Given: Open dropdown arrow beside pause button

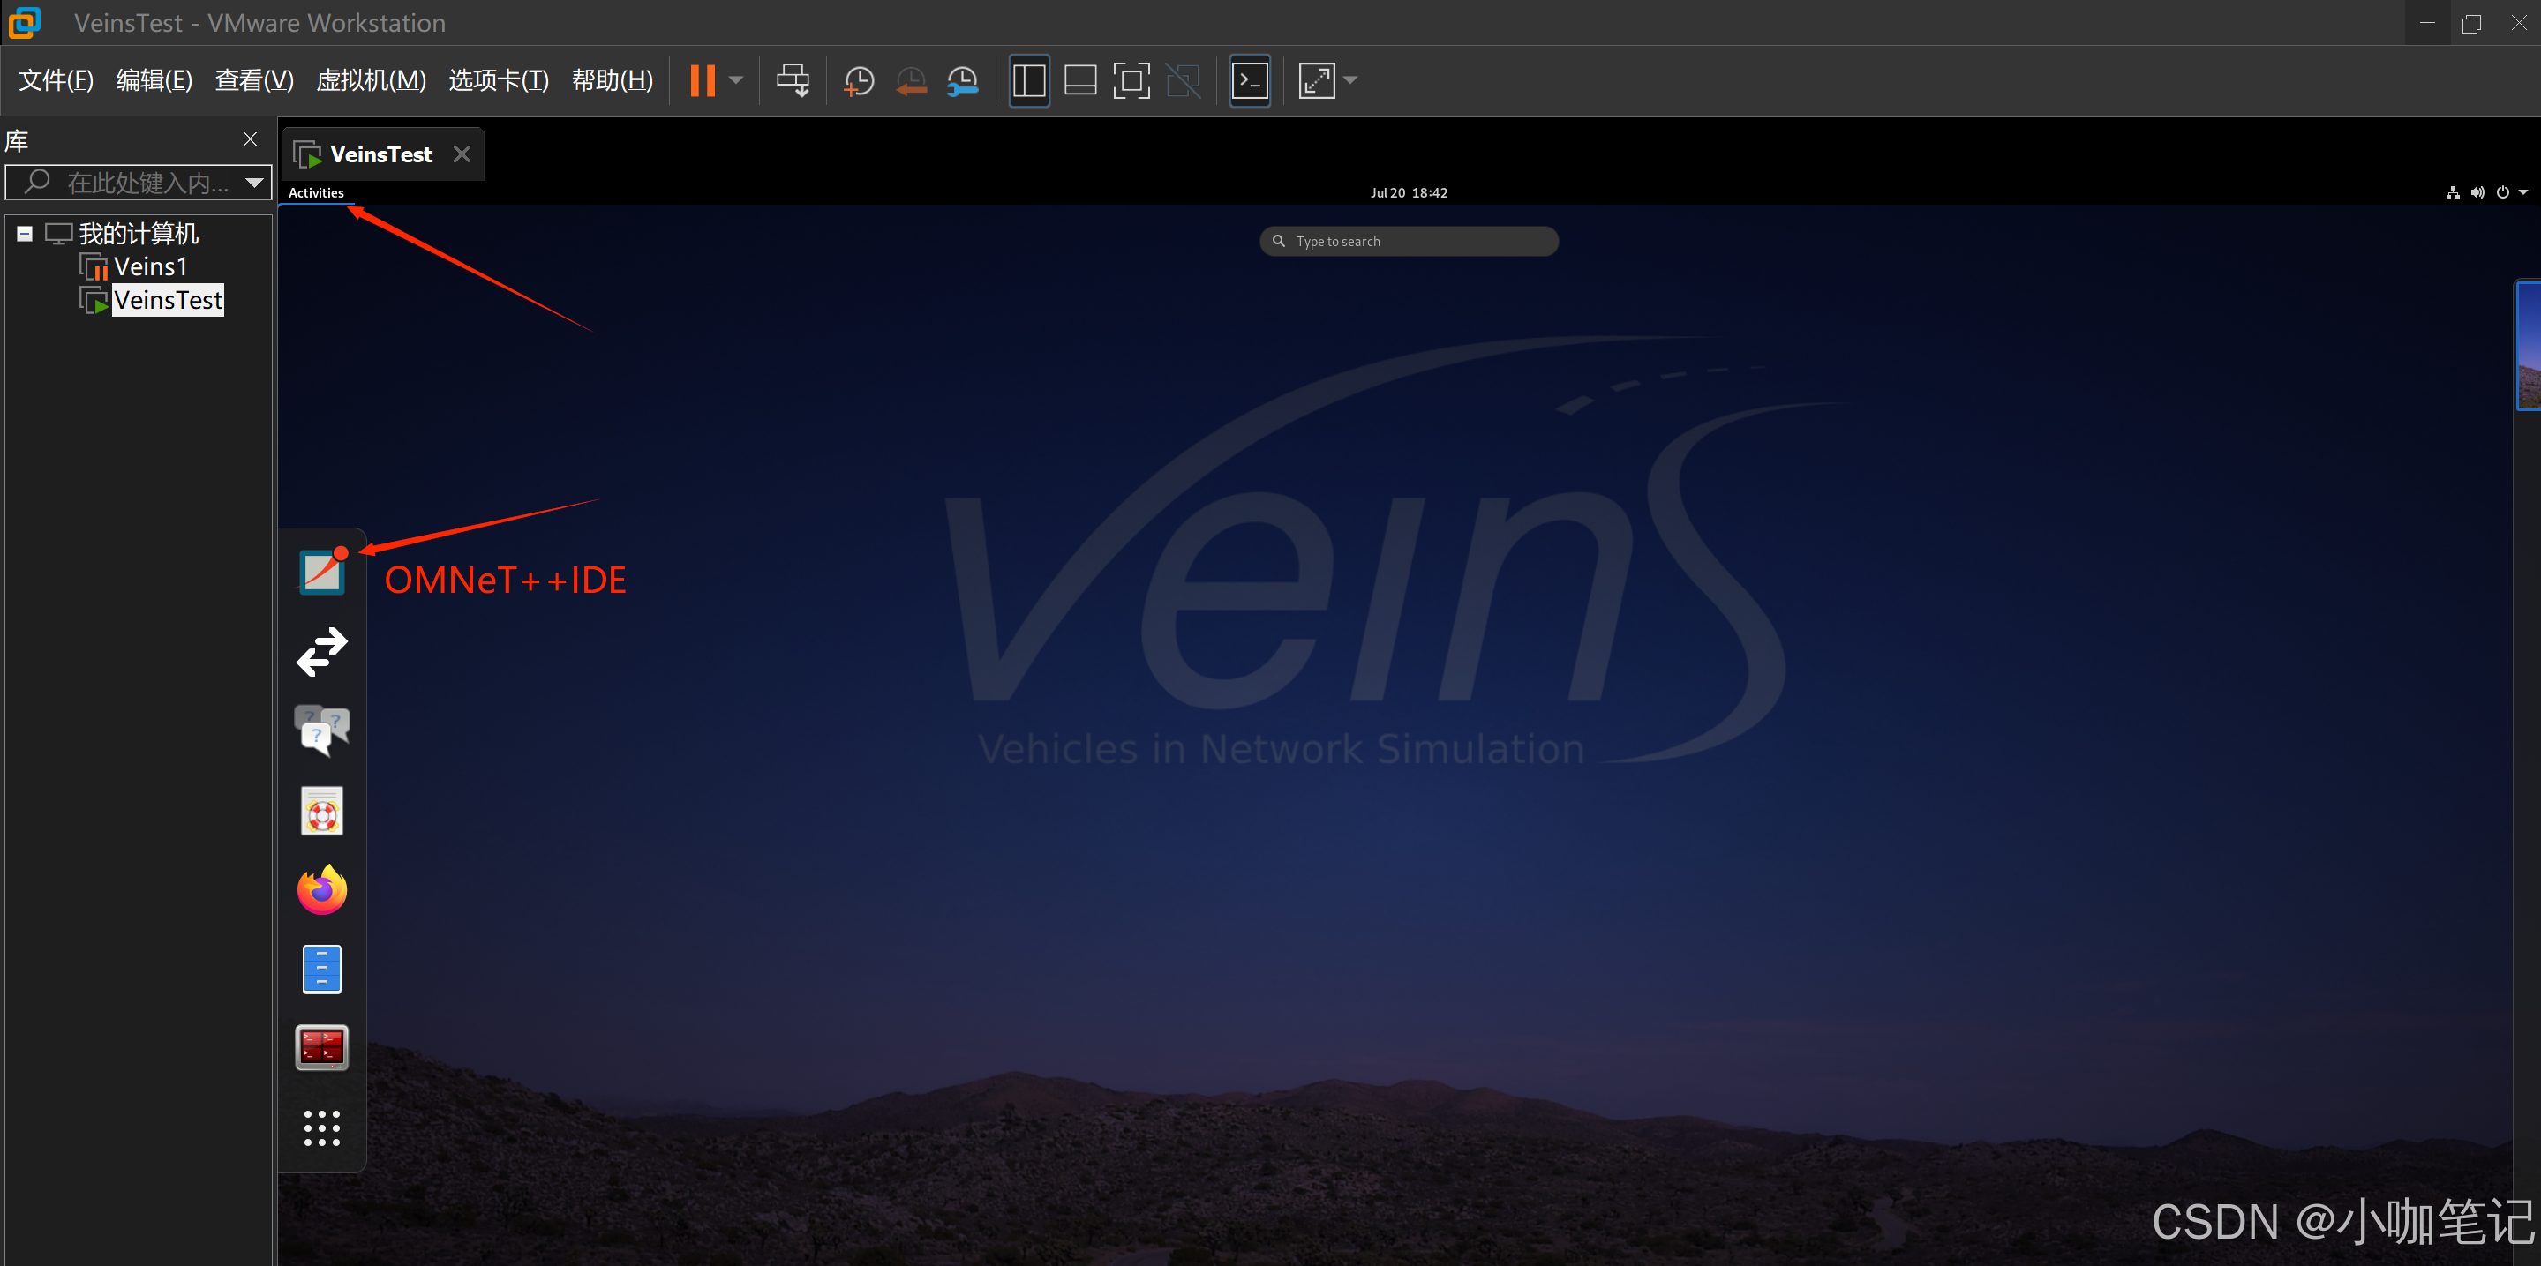Looking at the screenshot, I should pyautogui.click(x=736, y=81).
